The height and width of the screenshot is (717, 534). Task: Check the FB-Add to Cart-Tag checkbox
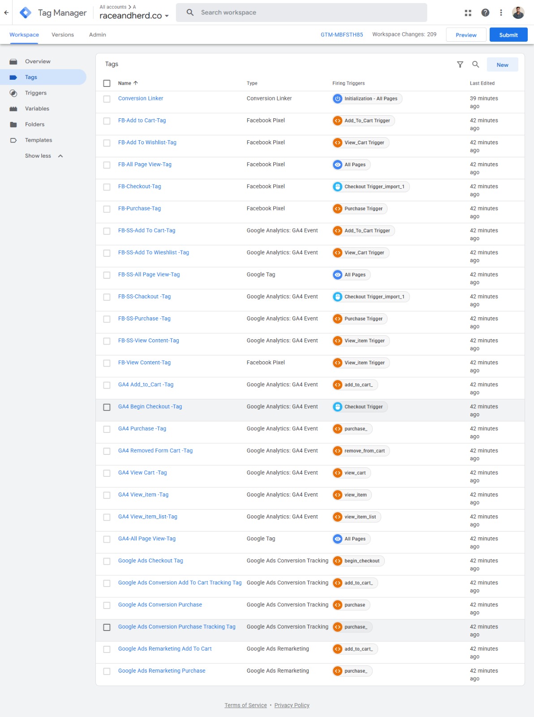click(107, 121)
